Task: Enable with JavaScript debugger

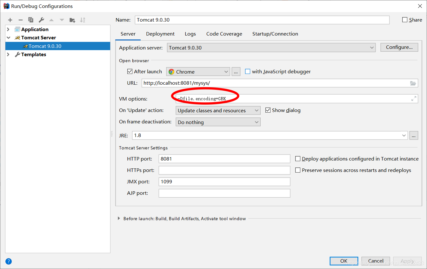Action: [248, 72]
